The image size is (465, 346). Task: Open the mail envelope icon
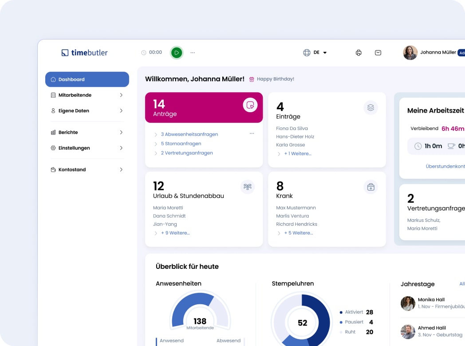[378, 53]
